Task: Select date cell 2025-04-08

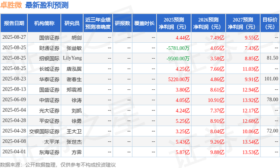Action: tap(14, 141)
